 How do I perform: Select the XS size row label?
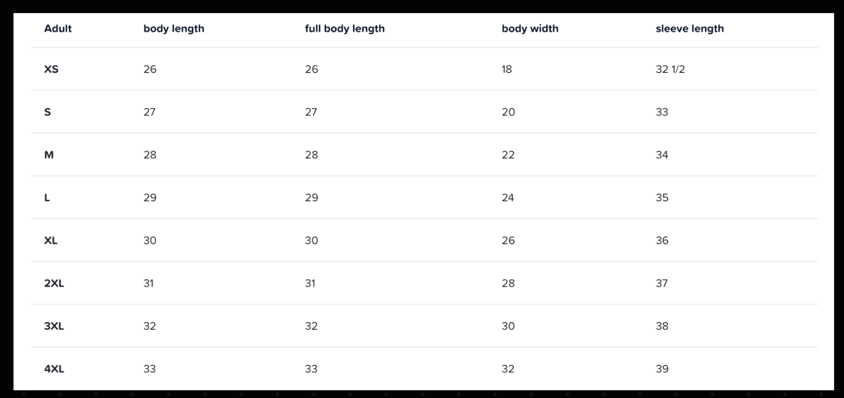tap(51, 69)
